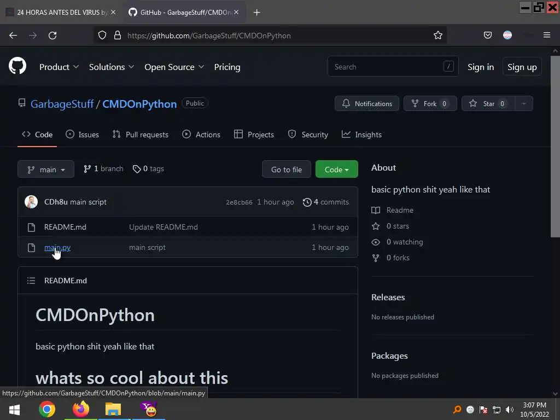The image size is (560, 420).
Task: Select the Code tab
Action: [37, 135]
